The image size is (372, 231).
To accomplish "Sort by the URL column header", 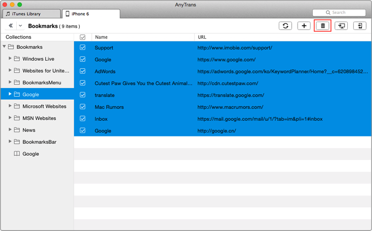I will pos(283,37).
